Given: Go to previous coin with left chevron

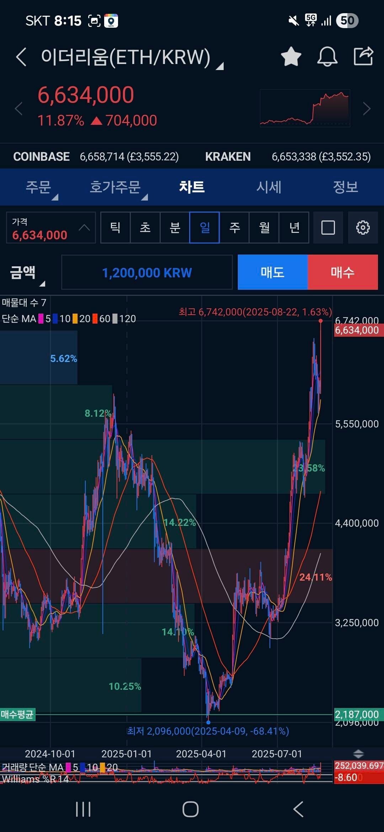Looking at the screenshot, I should 18,109.
